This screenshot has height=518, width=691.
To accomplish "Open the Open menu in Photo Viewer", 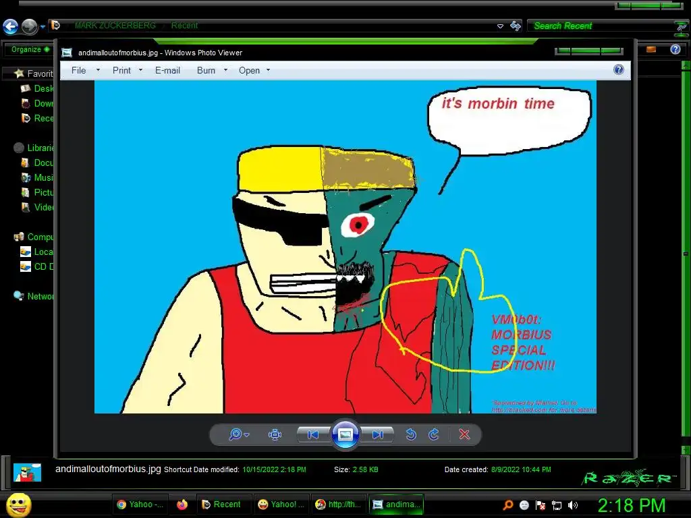I will [x=249, y=70].
